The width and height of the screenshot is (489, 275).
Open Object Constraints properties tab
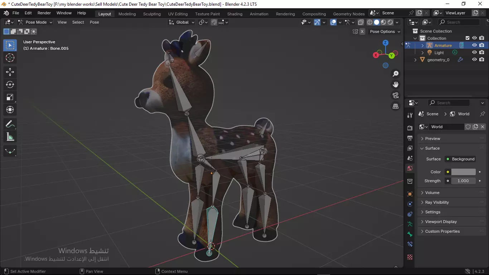coord(410,214)
